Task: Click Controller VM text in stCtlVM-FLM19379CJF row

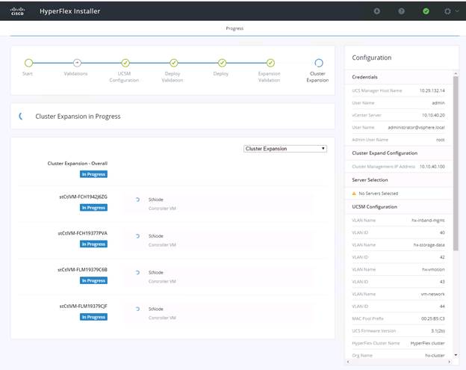Action: [x=162, y=318]
